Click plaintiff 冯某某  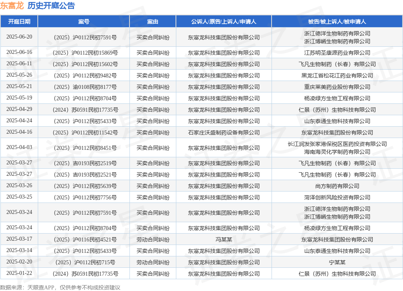tap(224, 239)
